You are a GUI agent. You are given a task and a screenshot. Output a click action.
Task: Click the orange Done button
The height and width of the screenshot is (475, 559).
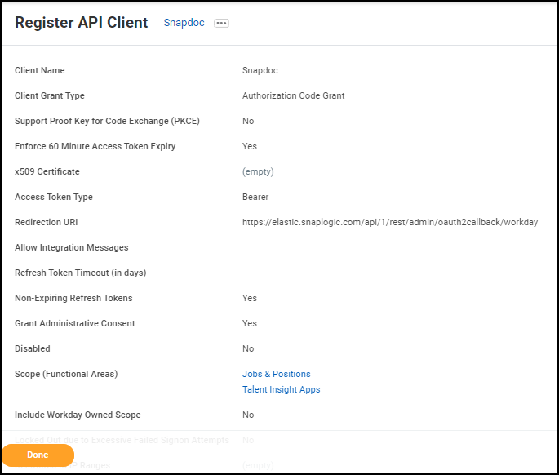(x=38, y=455)
